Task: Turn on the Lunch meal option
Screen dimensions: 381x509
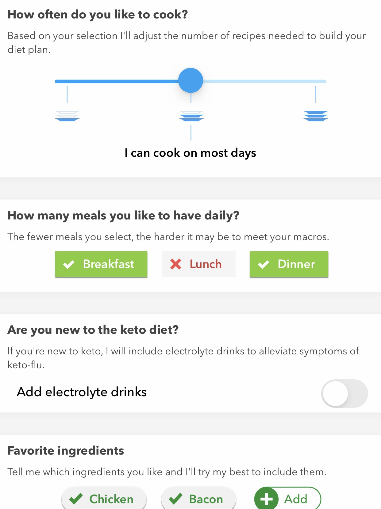Action: 199,264
